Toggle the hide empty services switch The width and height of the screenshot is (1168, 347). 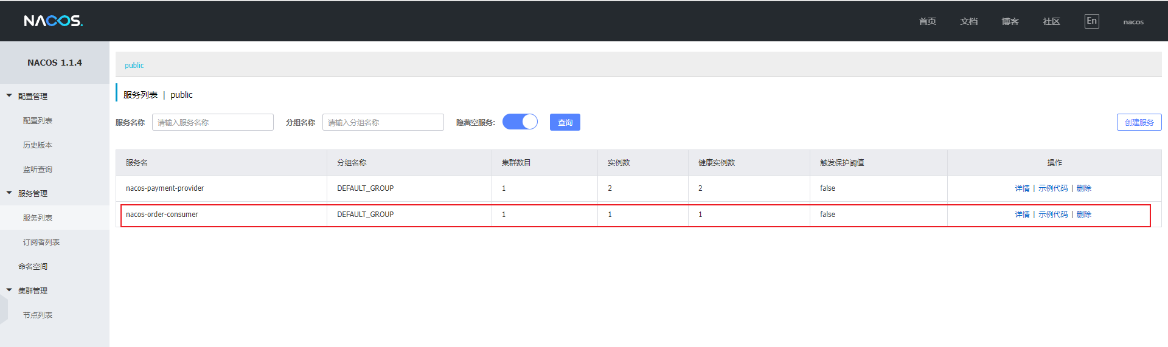pyautogui.click(x=520, y=122)
